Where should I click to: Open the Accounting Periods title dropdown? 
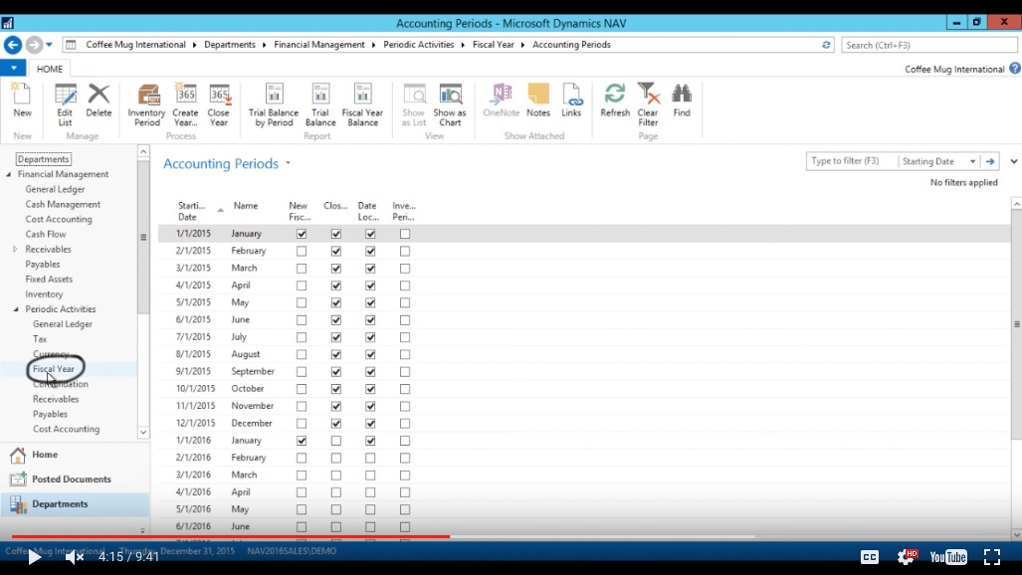pyautogui.click(x=288, y=163)
